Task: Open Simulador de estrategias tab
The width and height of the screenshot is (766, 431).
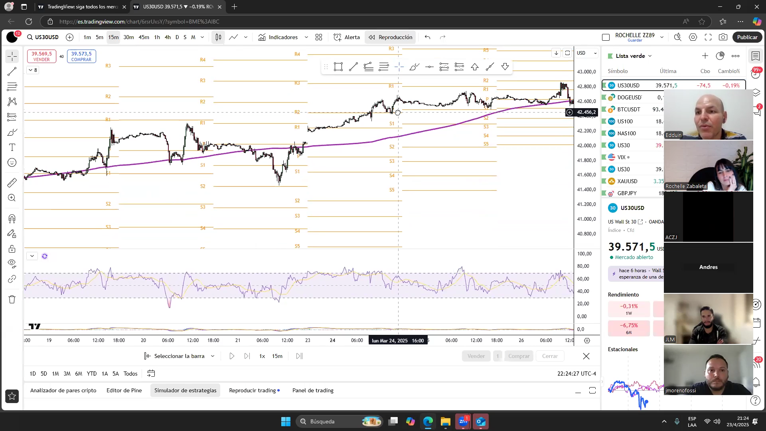Action: 186,390
